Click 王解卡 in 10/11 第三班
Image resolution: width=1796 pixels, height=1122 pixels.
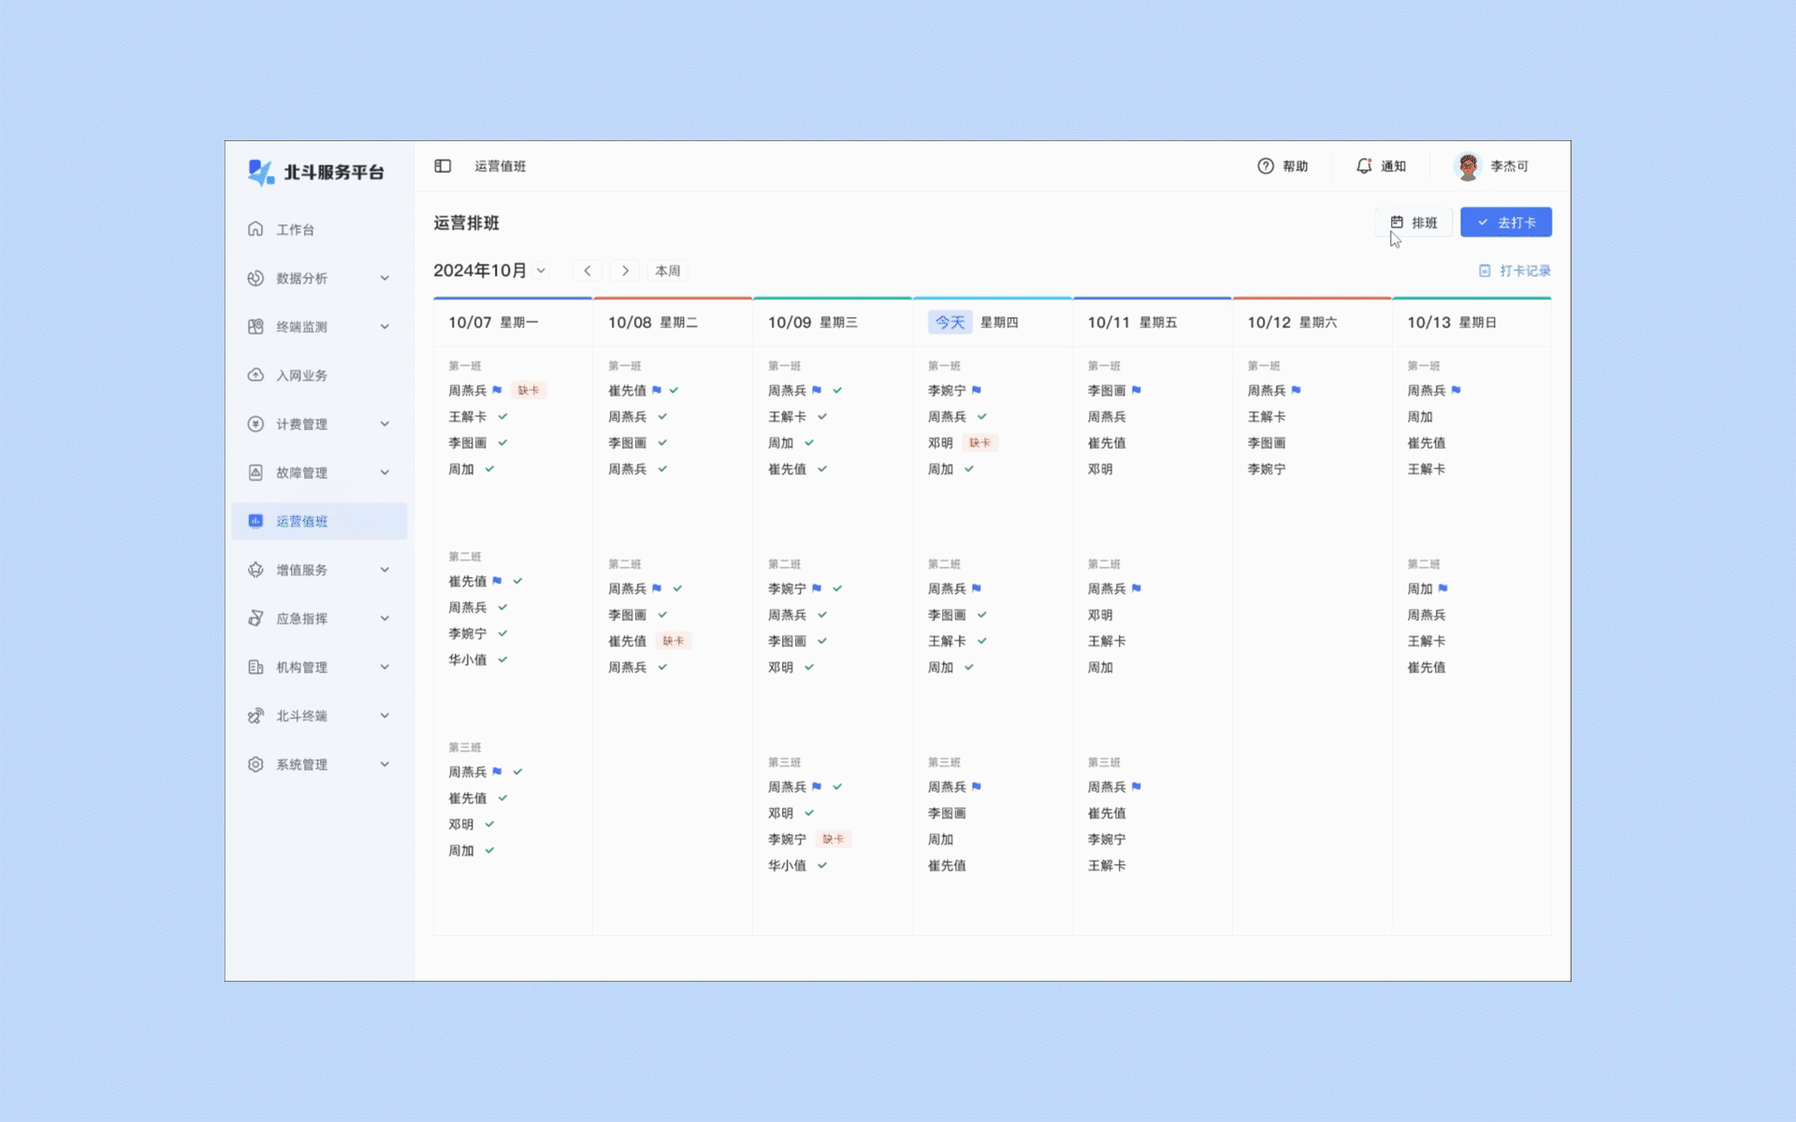[x=1107, y=865]
